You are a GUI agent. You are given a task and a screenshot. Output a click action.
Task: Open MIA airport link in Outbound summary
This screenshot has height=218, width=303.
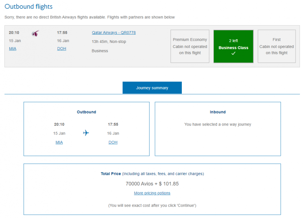coord(59,142)
